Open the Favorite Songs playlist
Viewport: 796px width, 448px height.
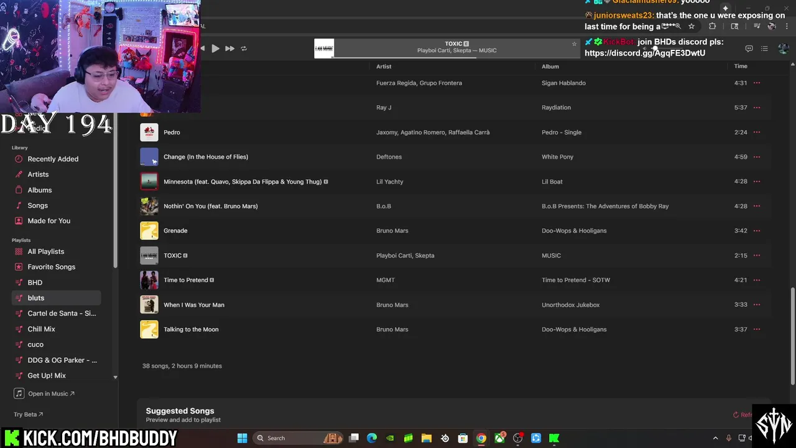(x=51, y=267)
